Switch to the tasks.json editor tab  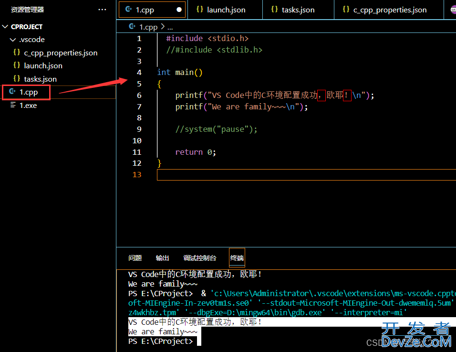tap(298, 10)
